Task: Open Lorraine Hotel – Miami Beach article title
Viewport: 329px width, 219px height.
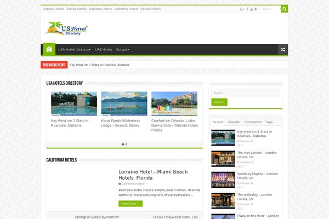Action: (153, 175)
